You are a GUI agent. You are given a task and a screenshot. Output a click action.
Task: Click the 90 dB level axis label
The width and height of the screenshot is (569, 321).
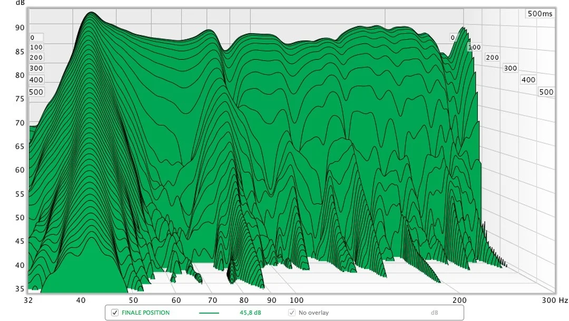[x=20, y=28]
